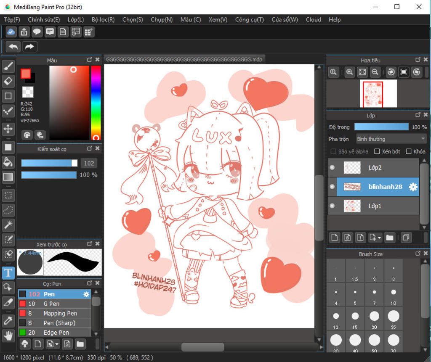431x362 pixels.
Task: Select the G Pen brush
Action: click(54, 304)
